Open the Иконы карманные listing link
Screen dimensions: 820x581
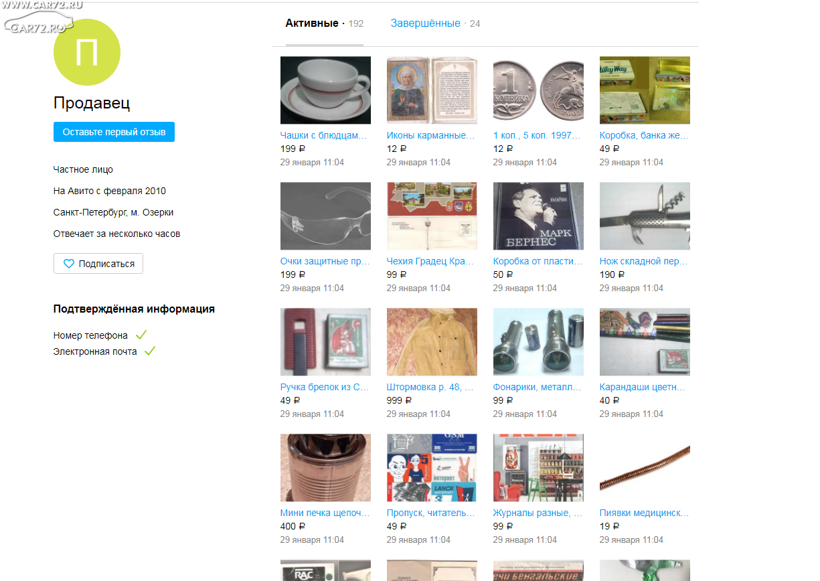point(430,135)
